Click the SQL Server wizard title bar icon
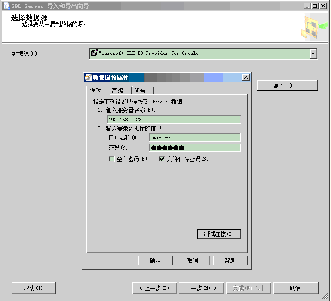 coord(6,6)
